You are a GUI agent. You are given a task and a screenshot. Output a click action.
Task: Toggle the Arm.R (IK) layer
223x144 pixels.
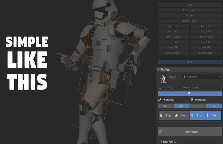tap(206, 26)
